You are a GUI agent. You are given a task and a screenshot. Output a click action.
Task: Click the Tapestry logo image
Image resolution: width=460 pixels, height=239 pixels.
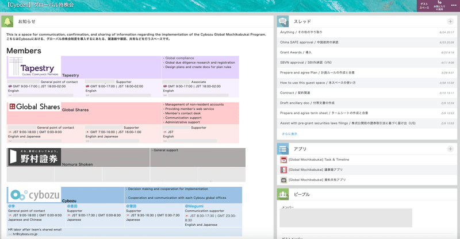tap(34, 67)
